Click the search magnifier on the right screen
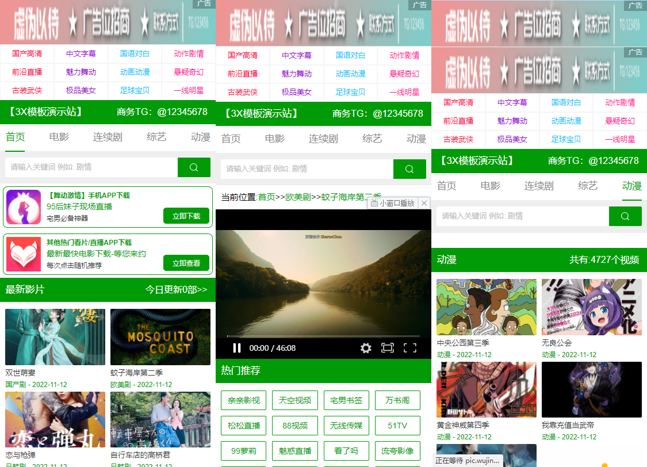This screenshot has height=467, width=647. (625, 216)
